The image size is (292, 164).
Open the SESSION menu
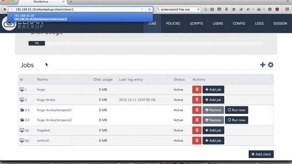click(x=280, y=23)
